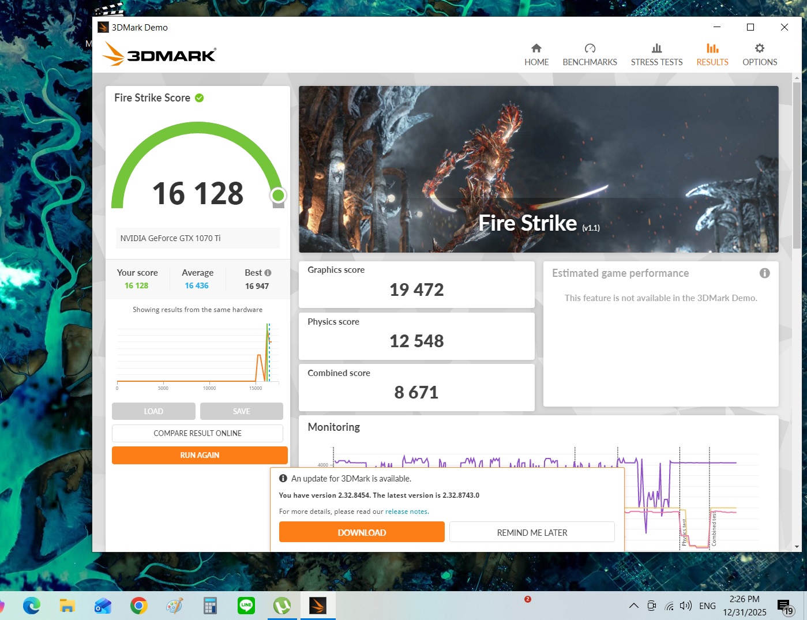This screenshot has width=807, height=620.
Task: Switch to the Results tab
Action: click(x=712, y=55)
